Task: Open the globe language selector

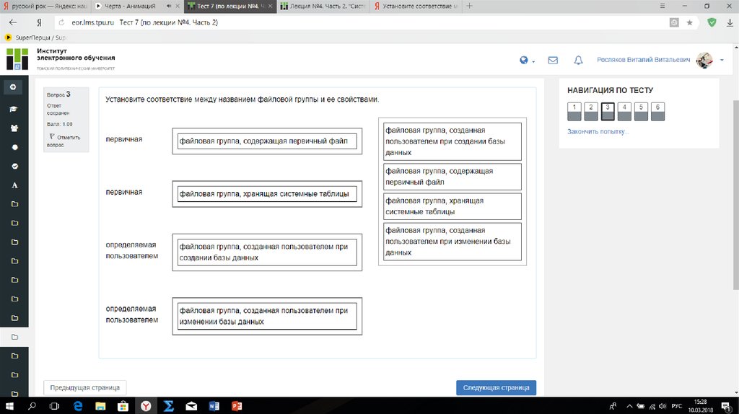Action: (524, 60)
